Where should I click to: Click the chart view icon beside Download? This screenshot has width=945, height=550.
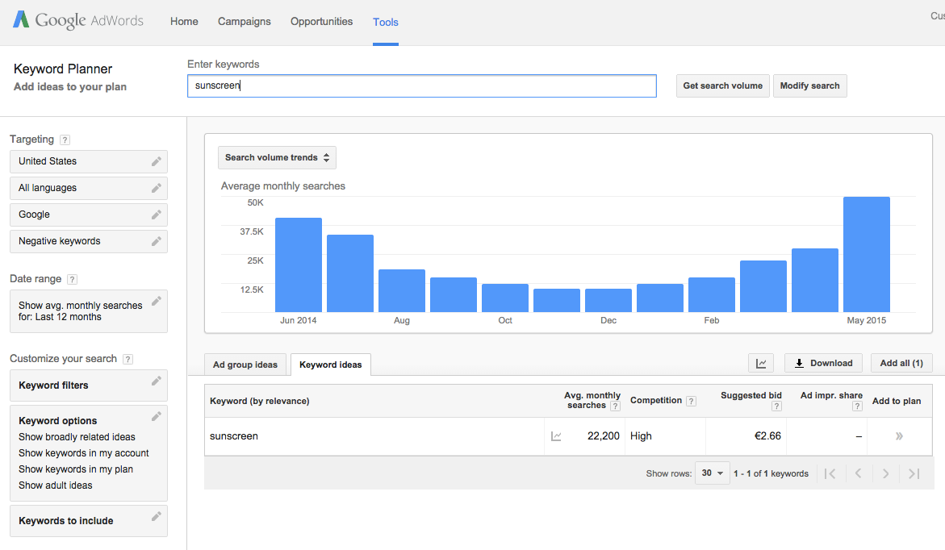pos(761,363)
